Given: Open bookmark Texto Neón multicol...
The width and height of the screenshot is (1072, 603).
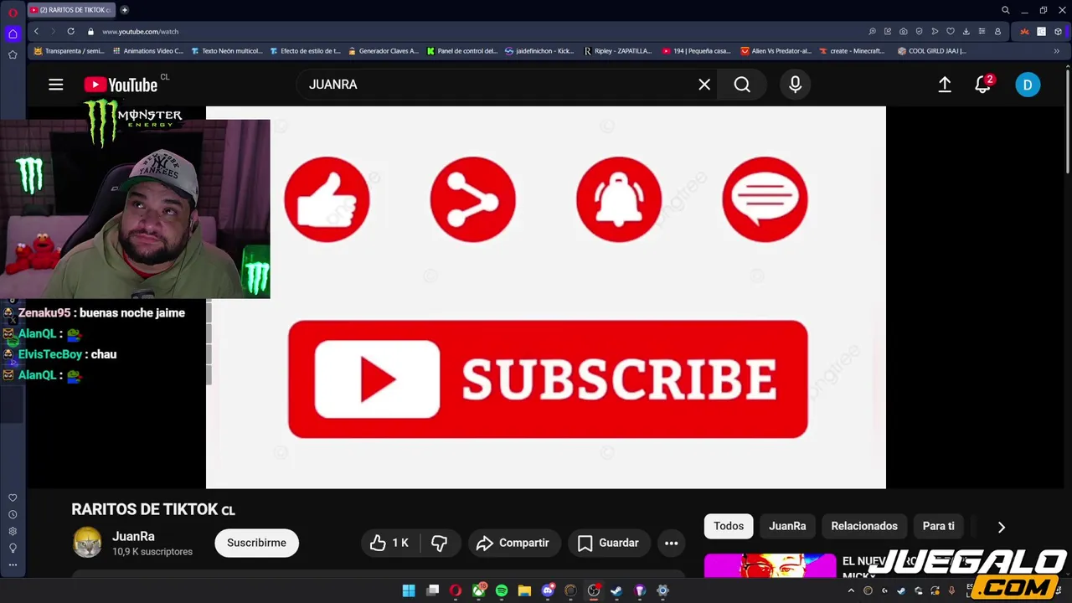Looking at the screenshot, I should pyautogui.click(x=226, y=51).
